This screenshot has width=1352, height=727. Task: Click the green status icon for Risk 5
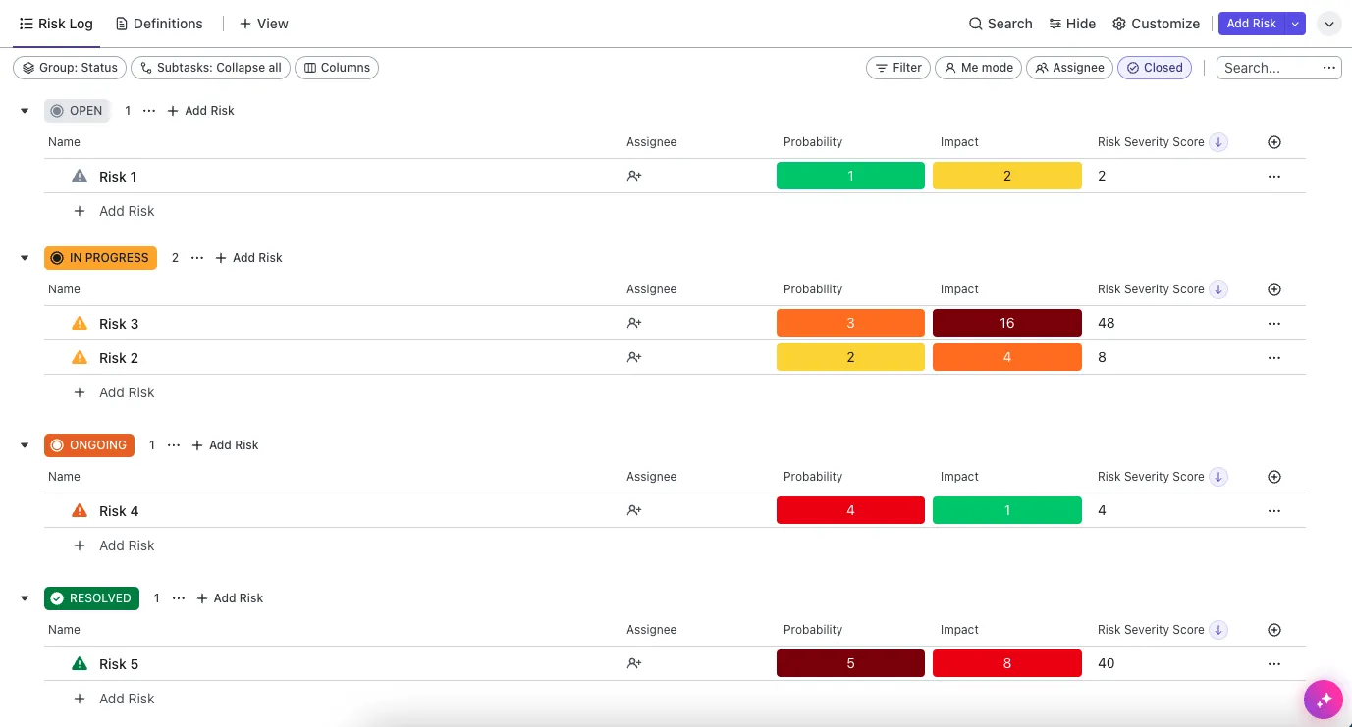pos(80,663)
